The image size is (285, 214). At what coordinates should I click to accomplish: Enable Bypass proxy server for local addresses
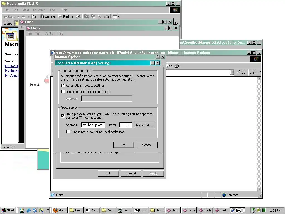click(x=68, y=132)
